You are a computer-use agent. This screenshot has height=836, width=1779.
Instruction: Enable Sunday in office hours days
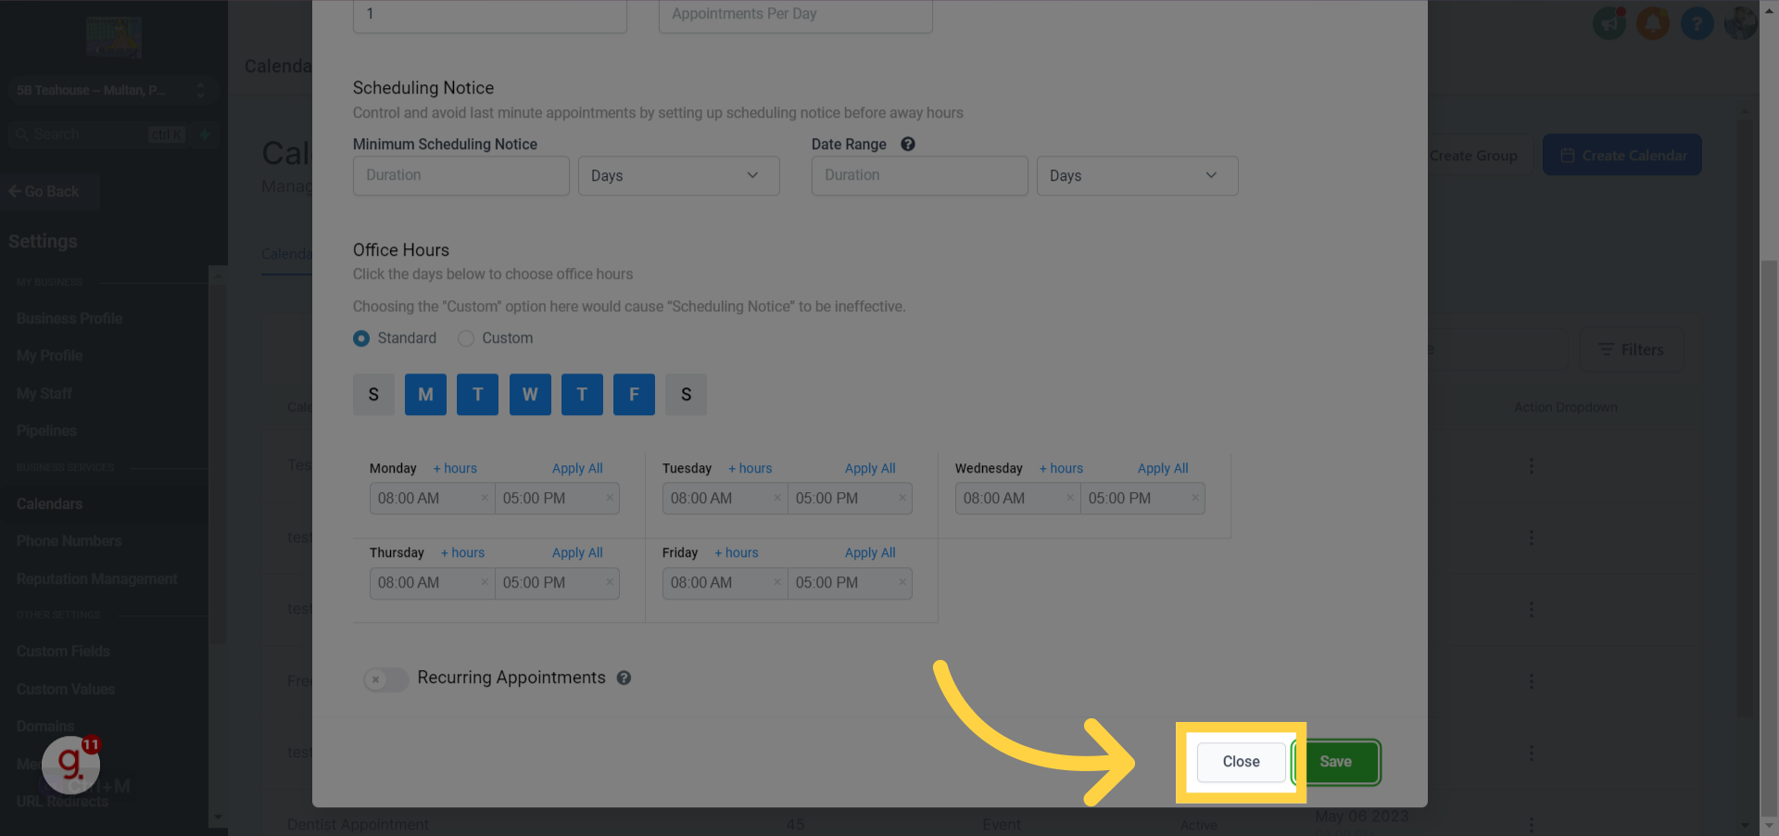pyautogui.click(x=373, y=394)
